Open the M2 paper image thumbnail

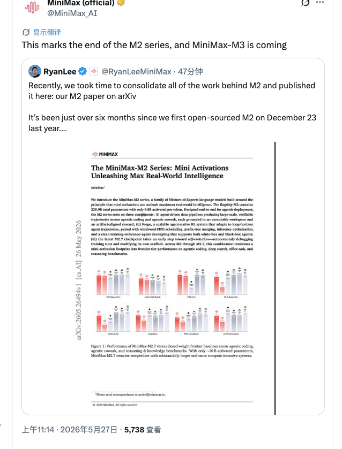173,278
